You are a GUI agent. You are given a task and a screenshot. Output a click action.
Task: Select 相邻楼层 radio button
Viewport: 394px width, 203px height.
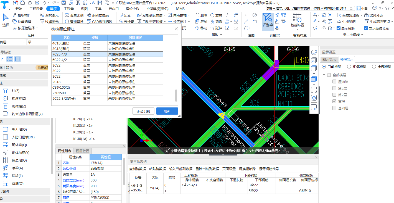349,67
